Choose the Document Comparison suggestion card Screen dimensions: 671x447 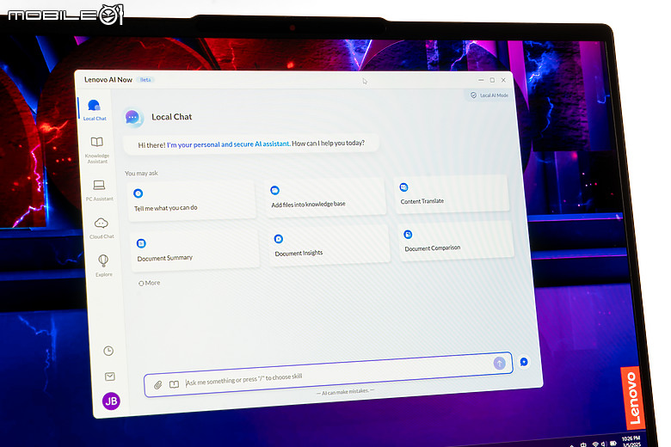456,241
